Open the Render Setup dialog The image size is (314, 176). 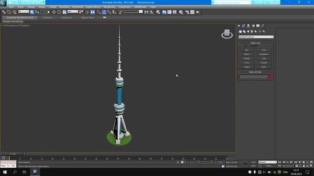(x=187, y=12)
